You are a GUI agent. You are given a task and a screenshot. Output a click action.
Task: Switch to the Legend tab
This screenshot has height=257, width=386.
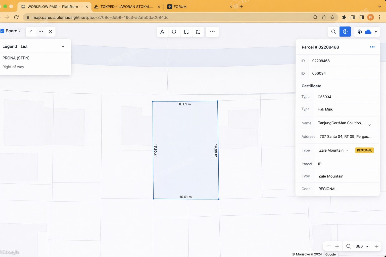10,46
